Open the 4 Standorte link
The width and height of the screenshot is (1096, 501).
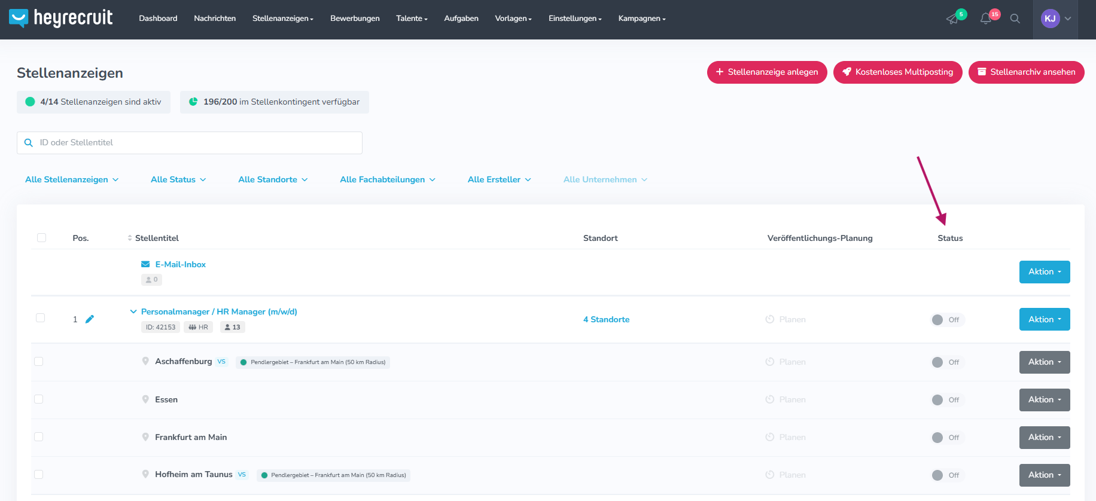click(607, 320)
